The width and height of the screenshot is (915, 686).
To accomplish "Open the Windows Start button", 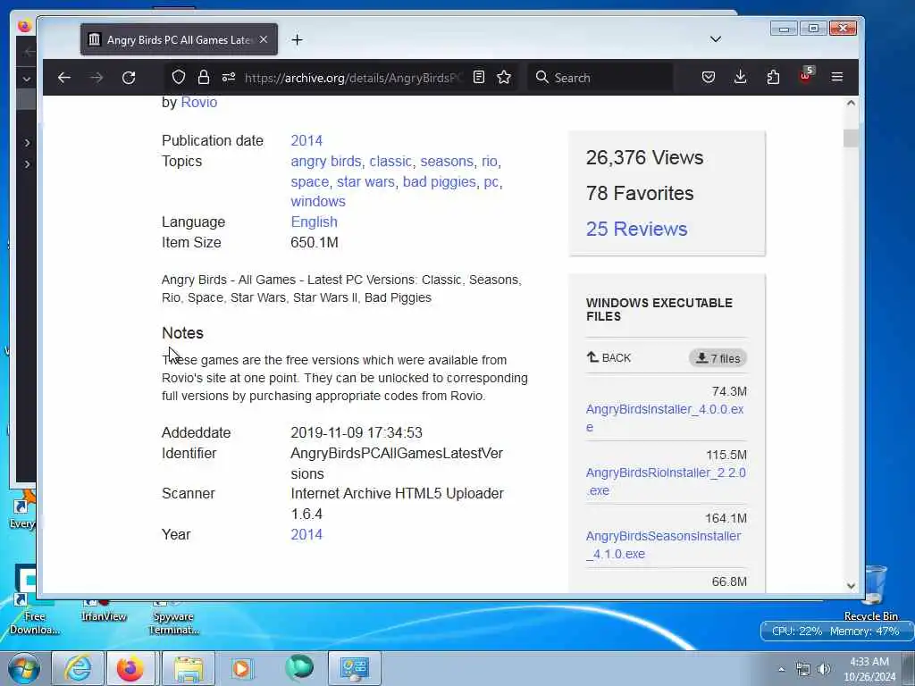I will 24,668.
